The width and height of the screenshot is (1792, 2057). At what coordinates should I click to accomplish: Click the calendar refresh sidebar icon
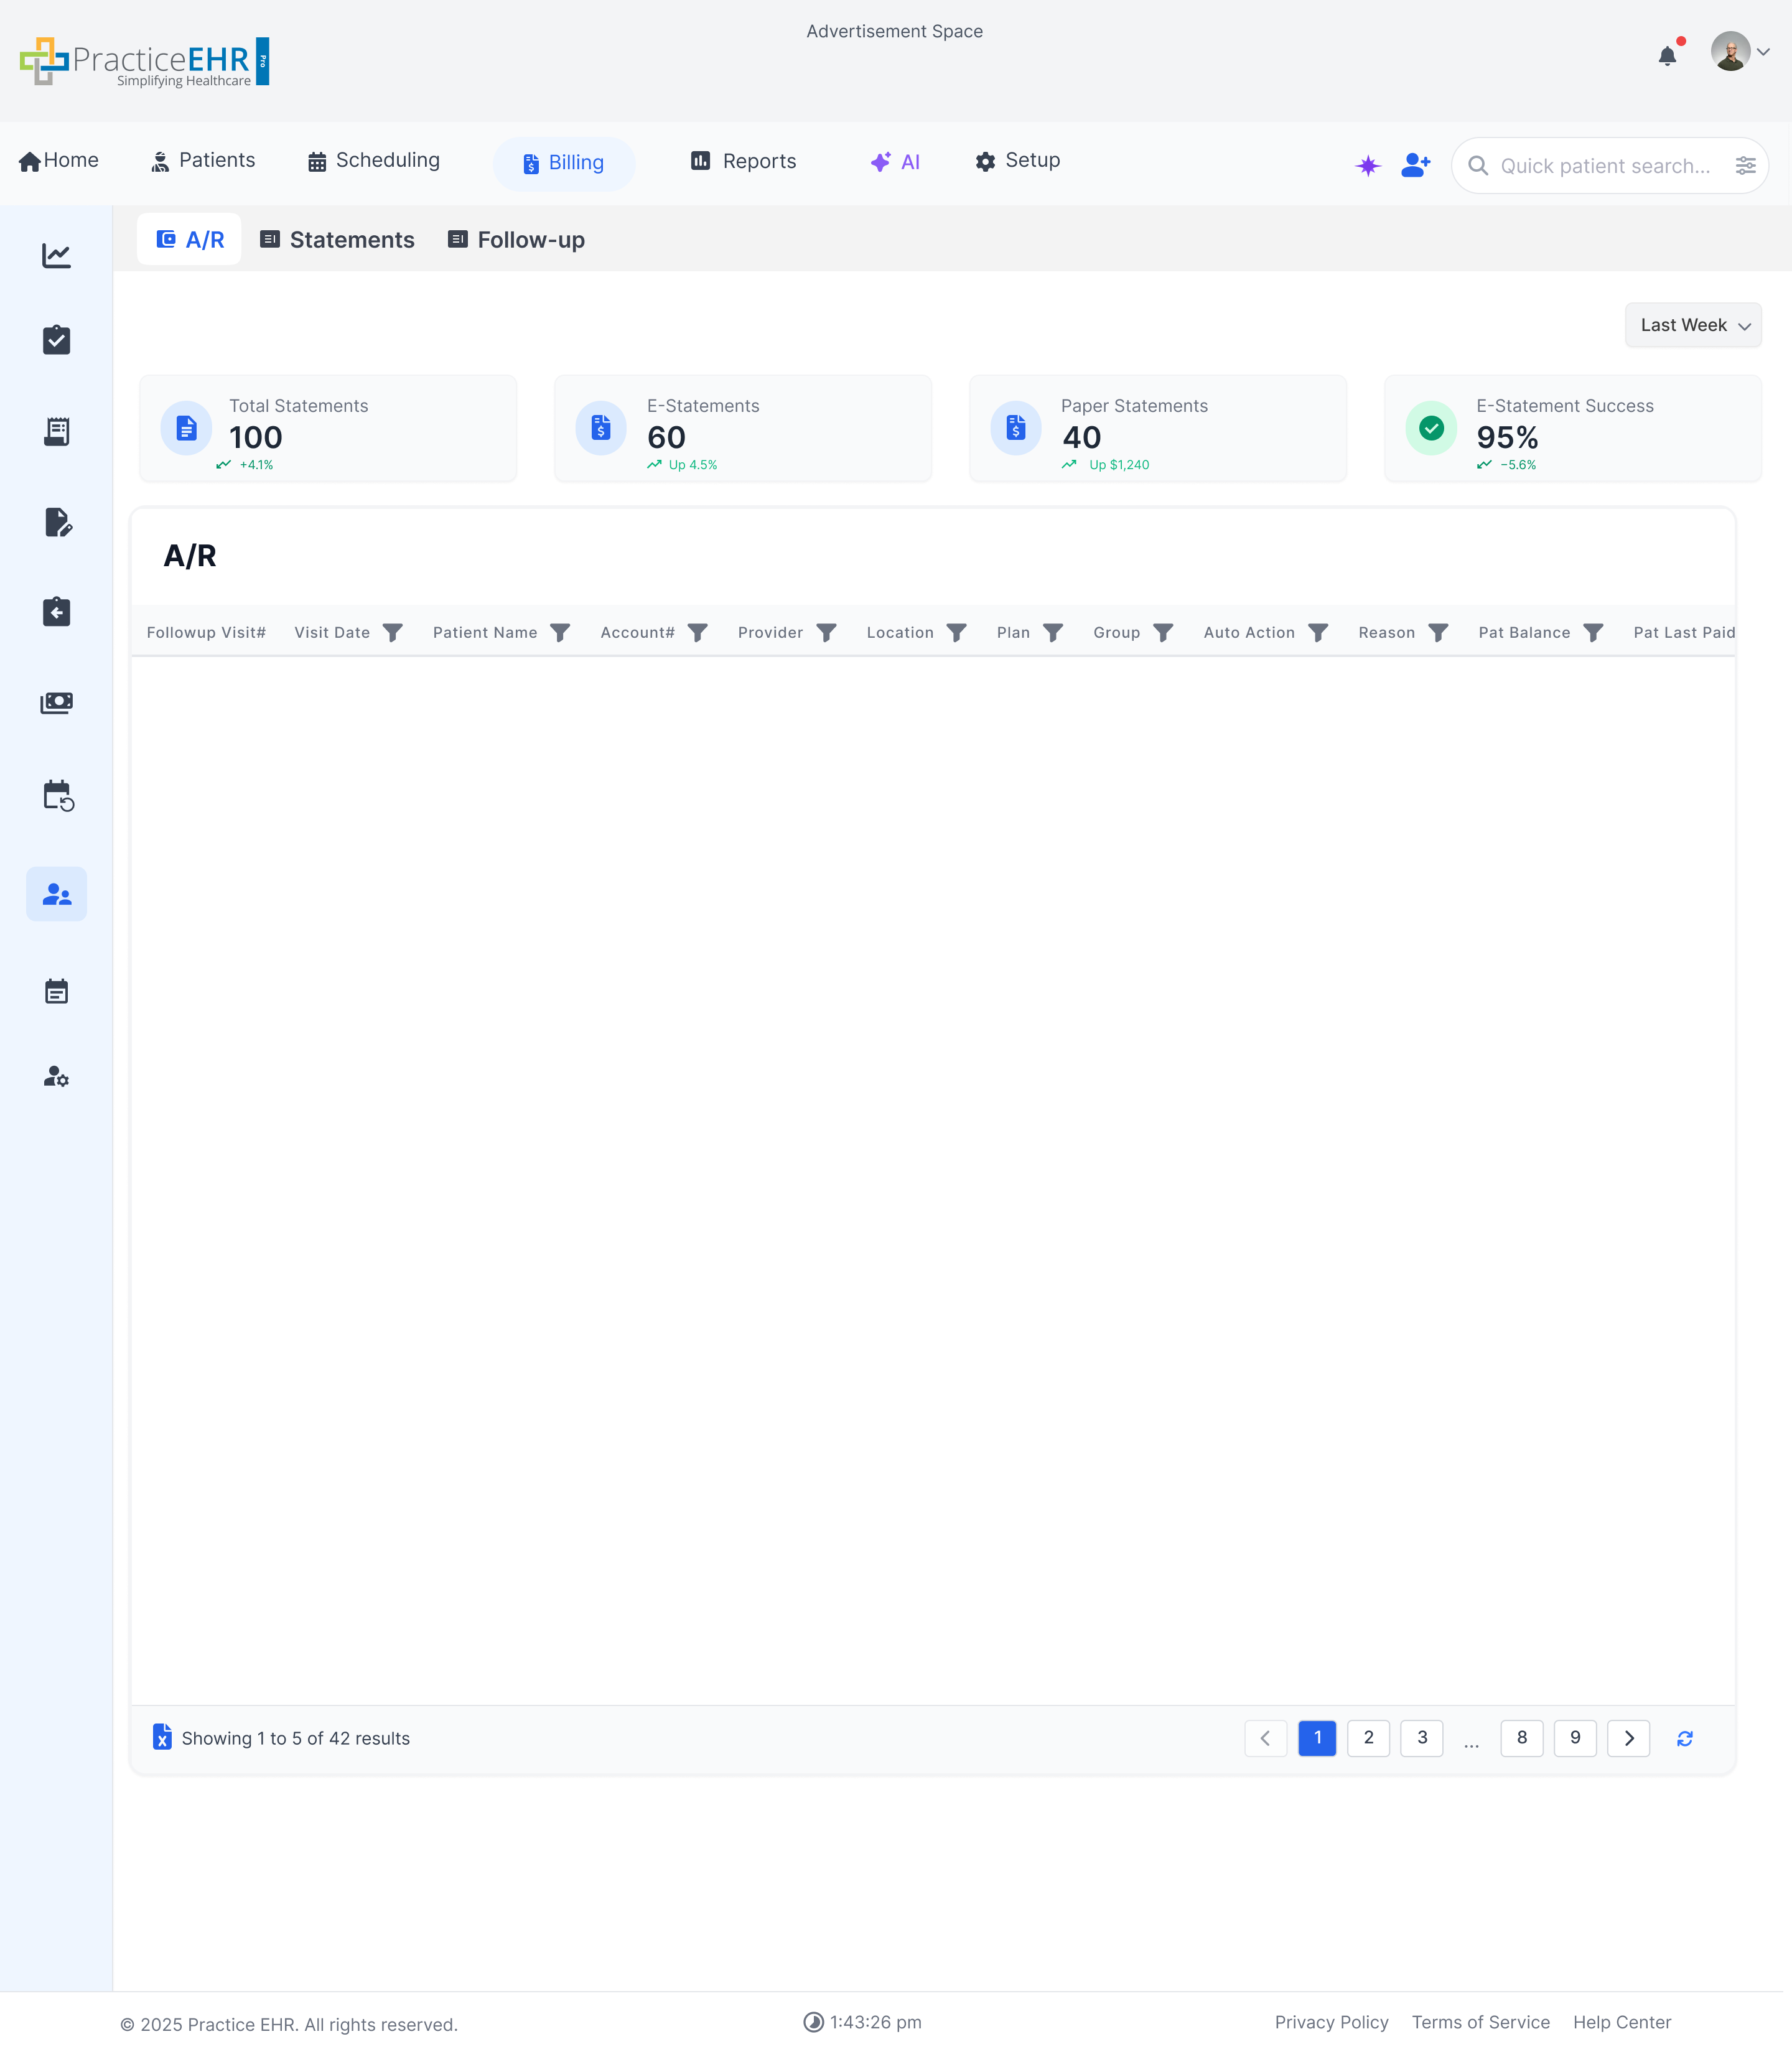tap(58, 796)
